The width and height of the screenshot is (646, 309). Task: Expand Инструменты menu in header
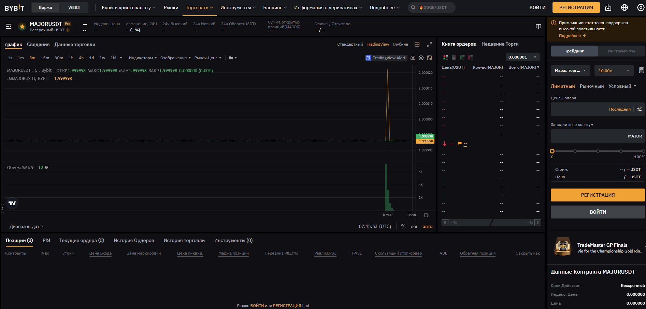tap(238, 7)
